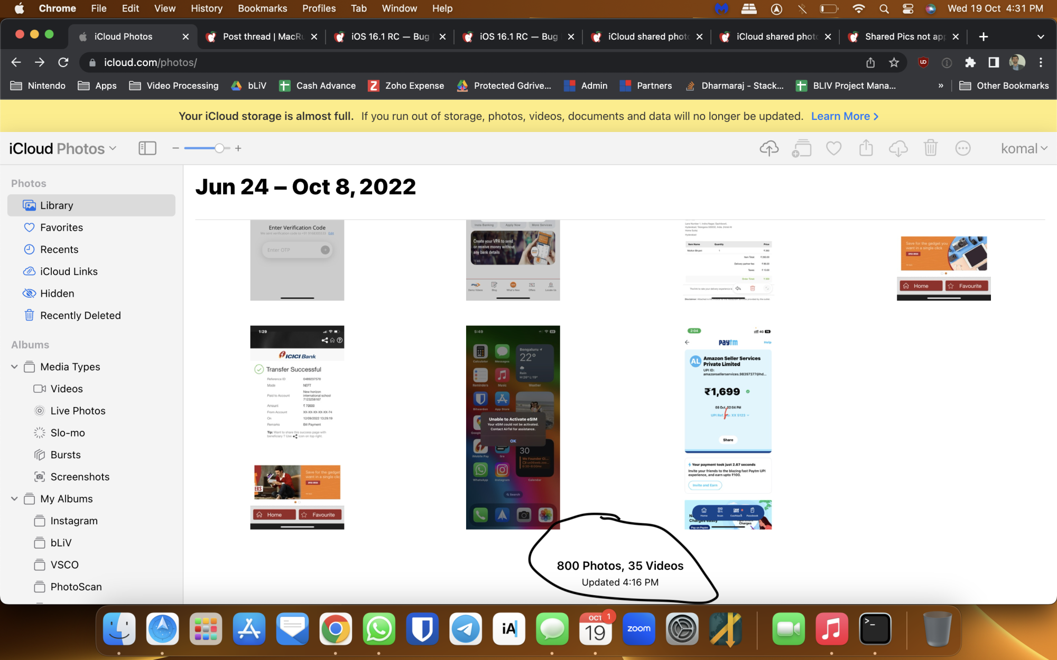Open the Enter Verification Code screenshot
The height and width of the screenshot is (660, 1057).
click(297, 260)
